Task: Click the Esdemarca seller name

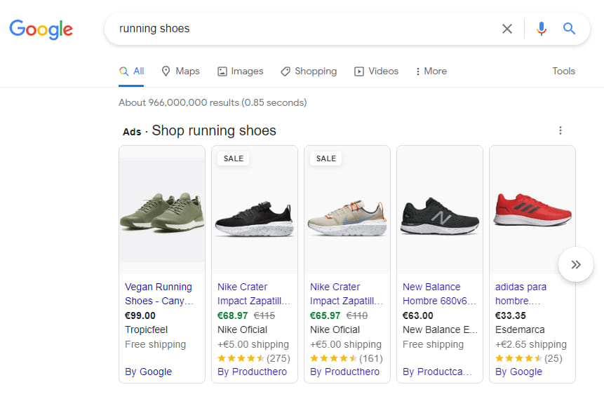Action: pos(520,330)
